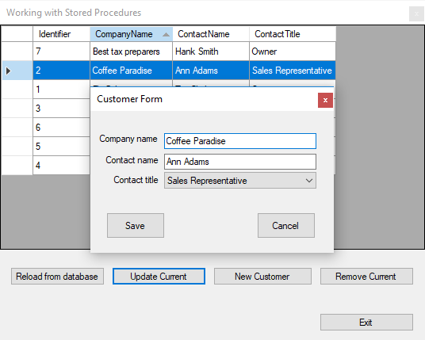The height and width of the screenshot is (340, 425).
Task: Open the Contact title dropdown arrow
Action: tap(309, 181)
